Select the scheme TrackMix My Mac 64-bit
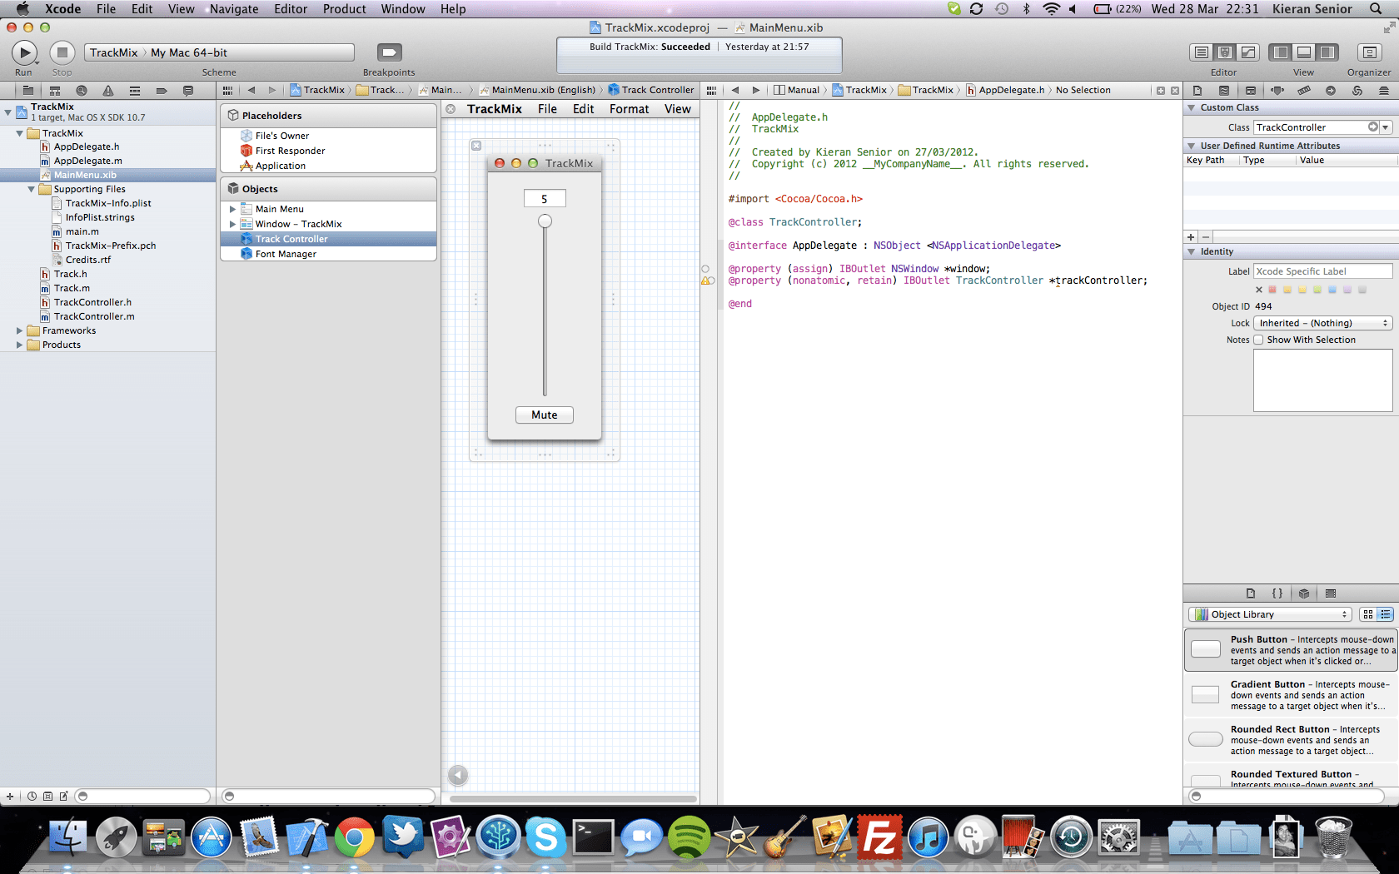1399x874 pixels. coord(220,52)
